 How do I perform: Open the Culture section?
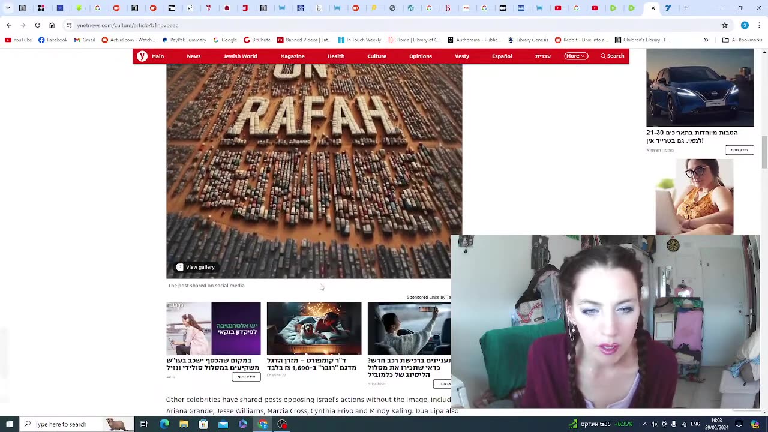pyautogui.click(x=377, y=56)
